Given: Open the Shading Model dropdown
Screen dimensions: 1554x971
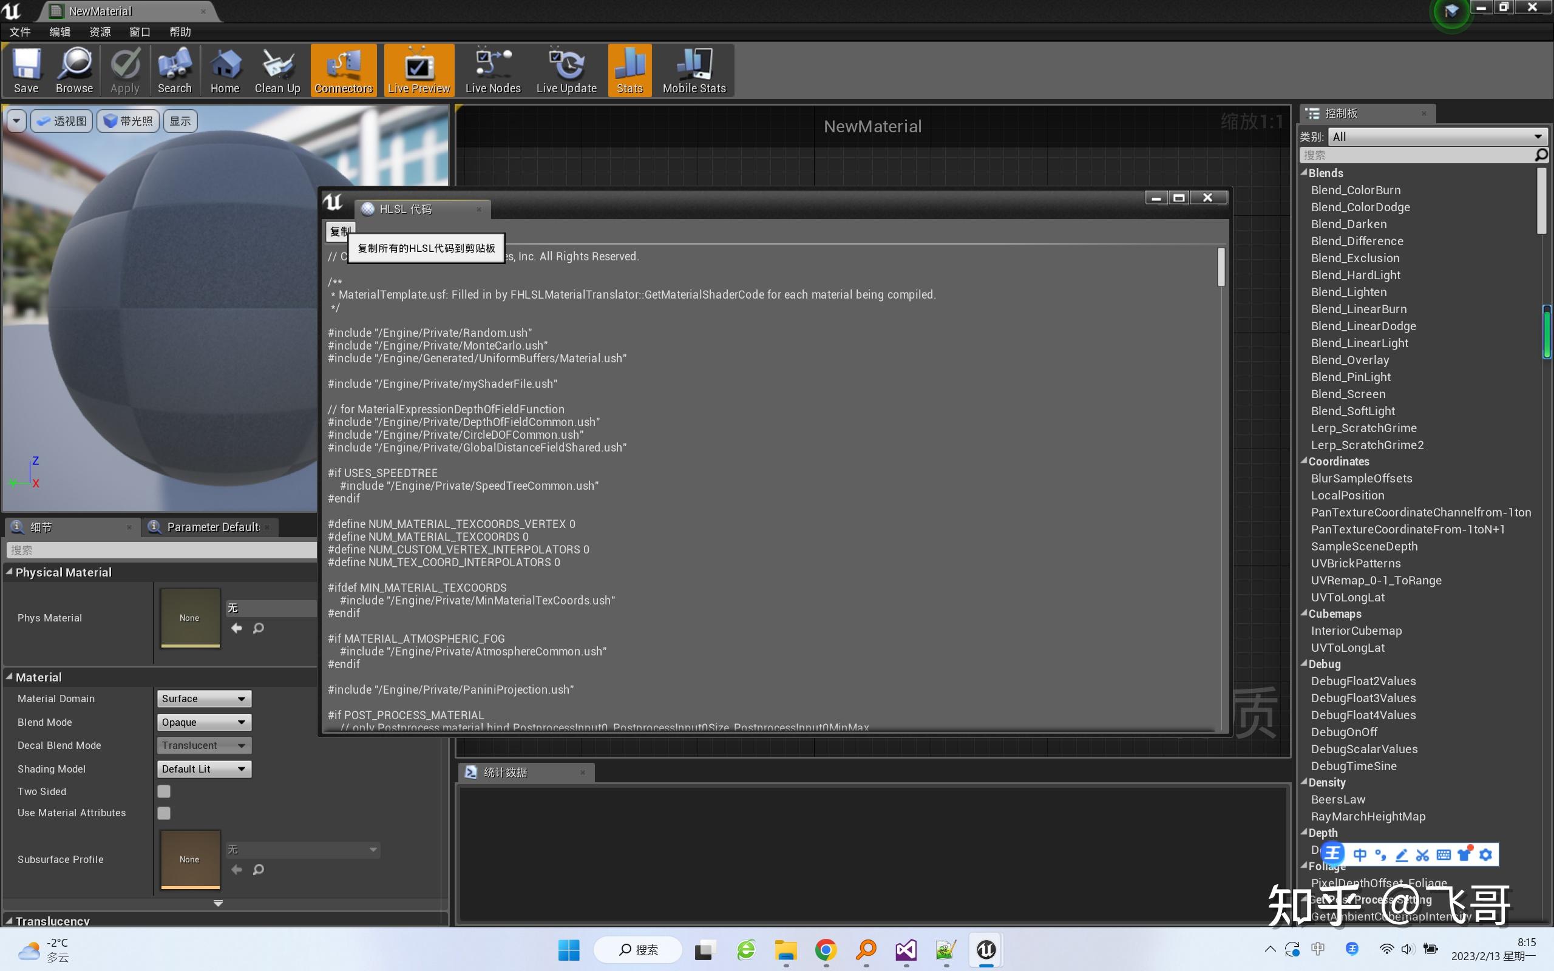Looking at the screenshot, I should (x=203, y=770).
